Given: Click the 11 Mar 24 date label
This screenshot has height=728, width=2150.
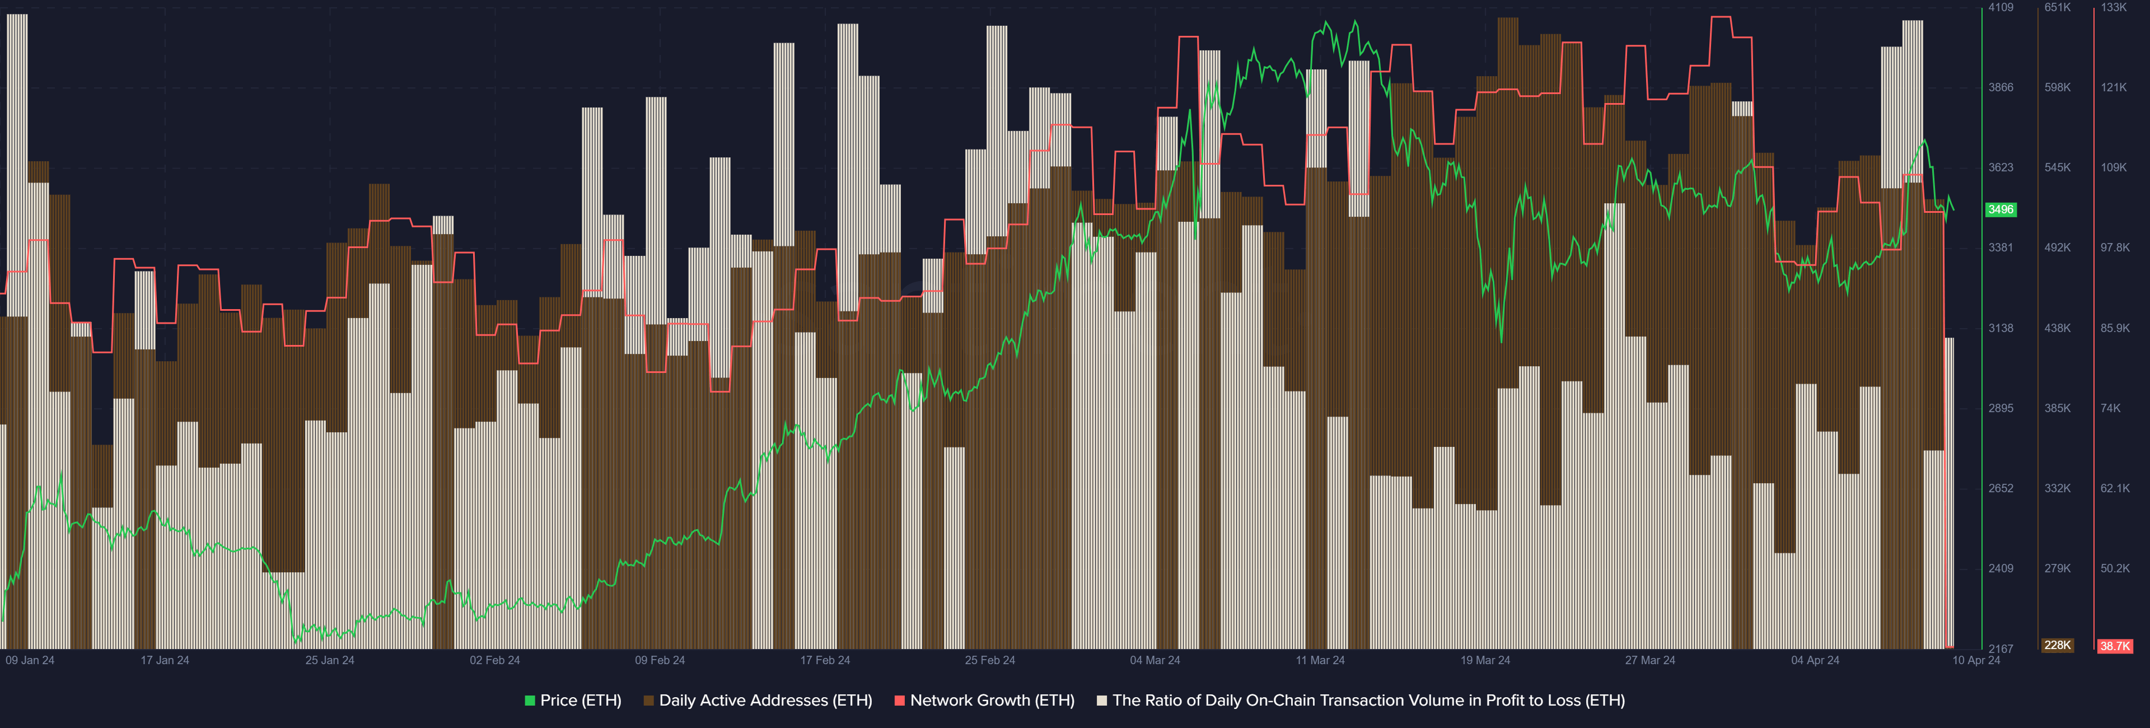Looking at the screenshot, I should coord(1320,660).
